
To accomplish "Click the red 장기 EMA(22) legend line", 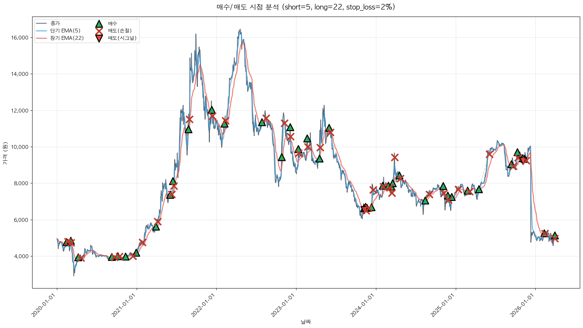I will point(41,38).
